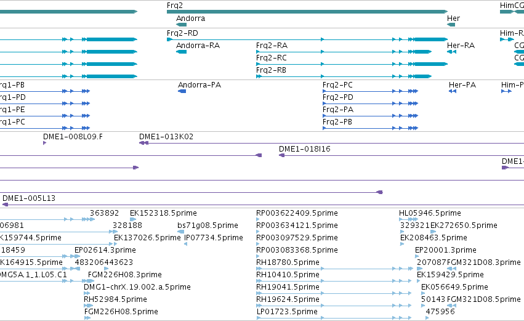
Task: Click the RH10410.5prime EST label
Action: 288,275
